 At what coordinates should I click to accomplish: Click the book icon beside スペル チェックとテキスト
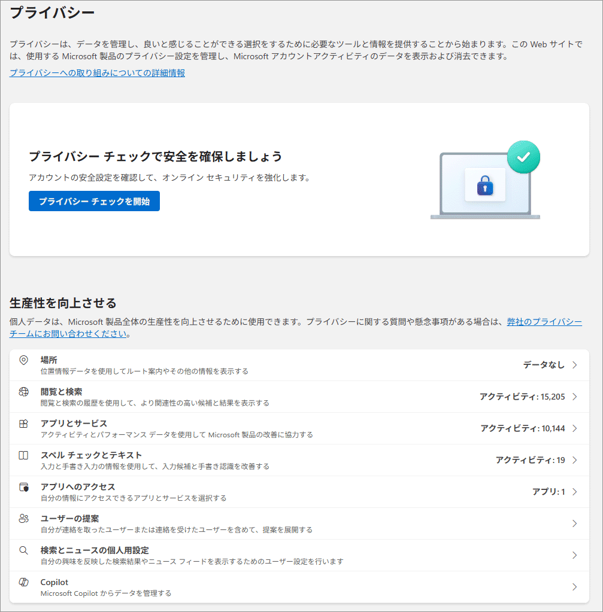click(24, 455)
